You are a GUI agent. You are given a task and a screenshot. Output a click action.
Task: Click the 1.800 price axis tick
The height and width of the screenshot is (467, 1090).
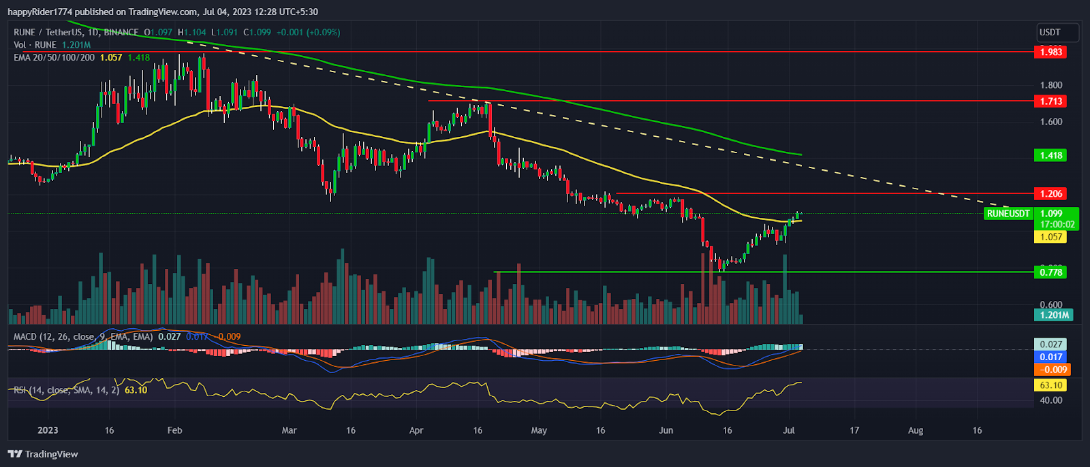coord(1050,85)
